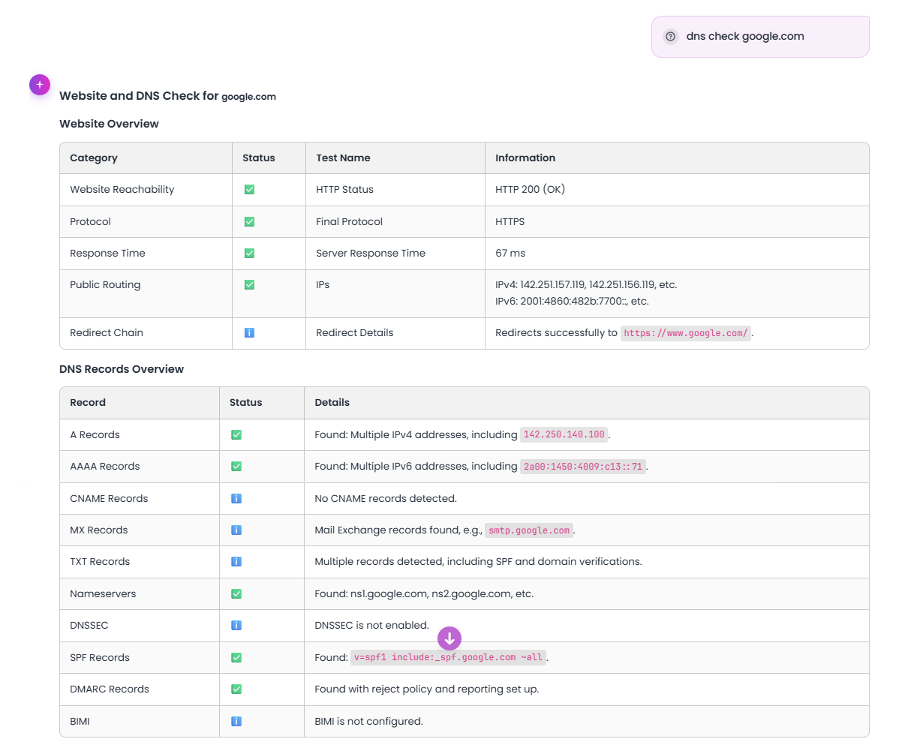
Task: Click green check for AAAA Records
Action: pos(236,467)
